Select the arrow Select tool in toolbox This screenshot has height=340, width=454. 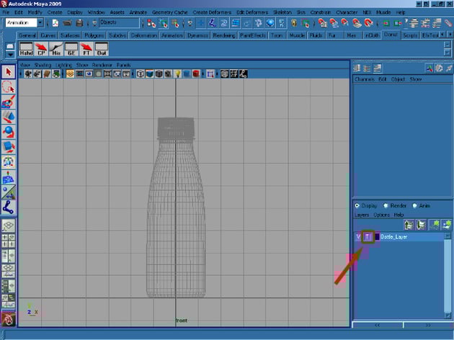pos(9,71)
